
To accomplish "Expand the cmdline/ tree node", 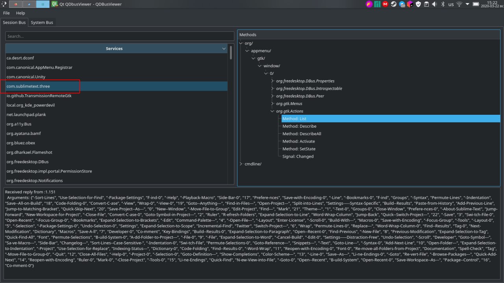I will coord(241,164).
